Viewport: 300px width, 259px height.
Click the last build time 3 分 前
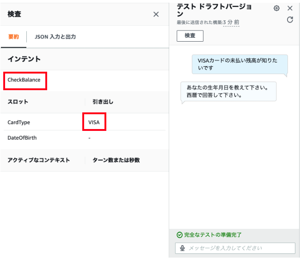(231, 22)
